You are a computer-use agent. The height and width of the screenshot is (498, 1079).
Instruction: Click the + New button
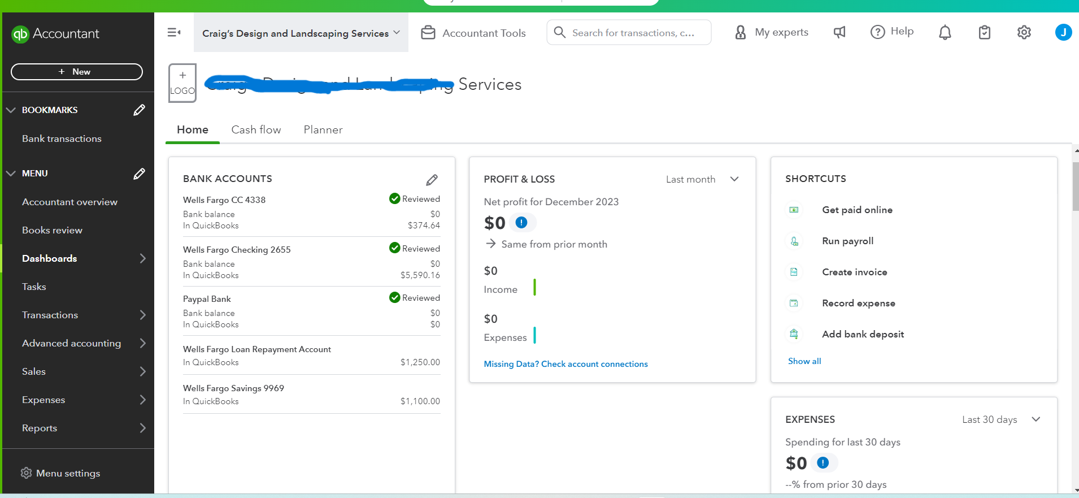(77, 72)
